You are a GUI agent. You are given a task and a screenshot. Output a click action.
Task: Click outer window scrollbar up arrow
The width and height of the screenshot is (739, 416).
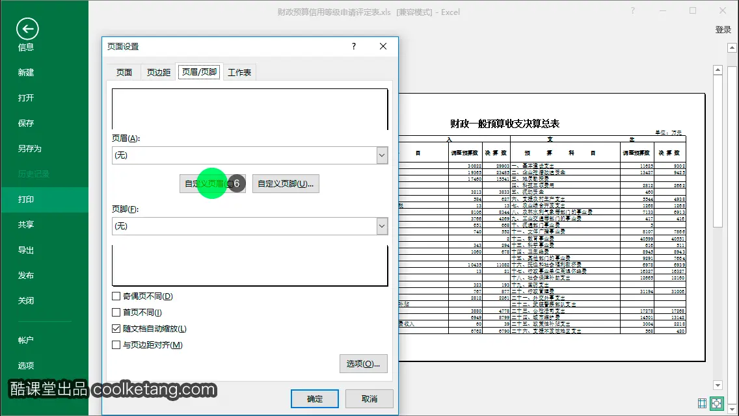coord(732,47)
